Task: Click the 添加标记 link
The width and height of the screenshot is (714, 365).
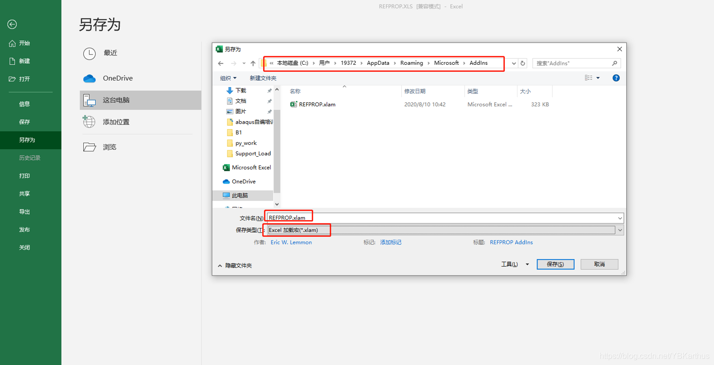Action: pyautogui.click(x=390, y=242)
